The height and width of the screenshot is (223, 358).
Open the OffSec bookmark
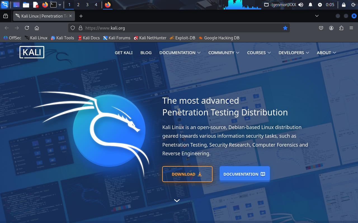(12, 38)
